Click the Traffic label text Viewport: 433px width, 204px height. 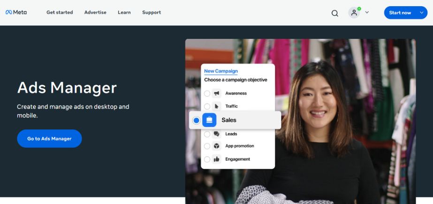(x=231, y=106)
